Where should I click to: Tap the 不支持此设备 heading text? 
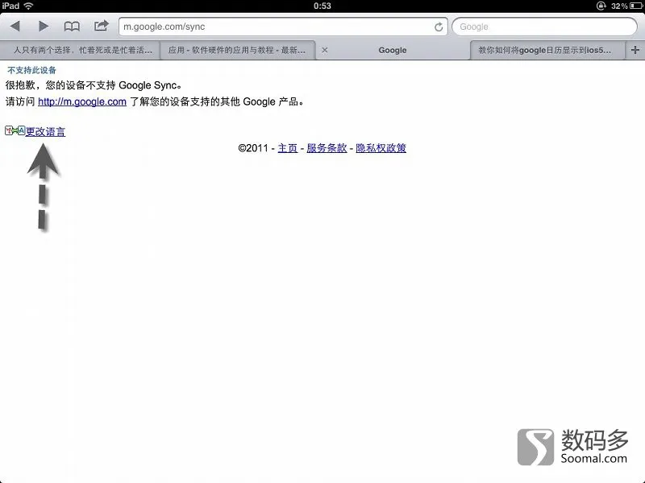(31, 70)
